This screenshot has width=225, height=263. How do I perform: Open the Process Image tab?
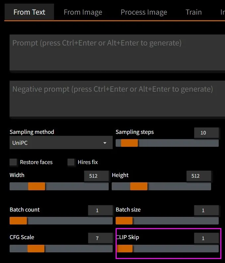[x=144, y=12]
